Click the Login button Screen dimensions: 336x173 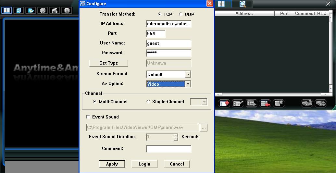144,164
